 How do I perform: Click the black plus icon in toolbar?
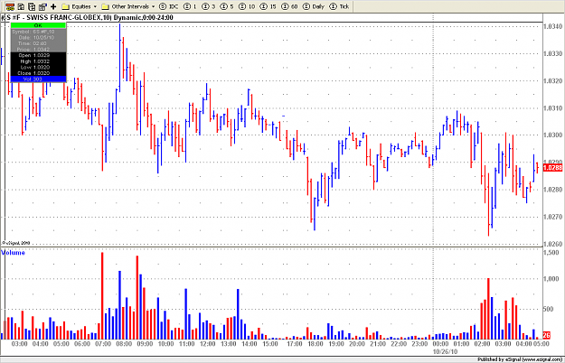(53, 6)
